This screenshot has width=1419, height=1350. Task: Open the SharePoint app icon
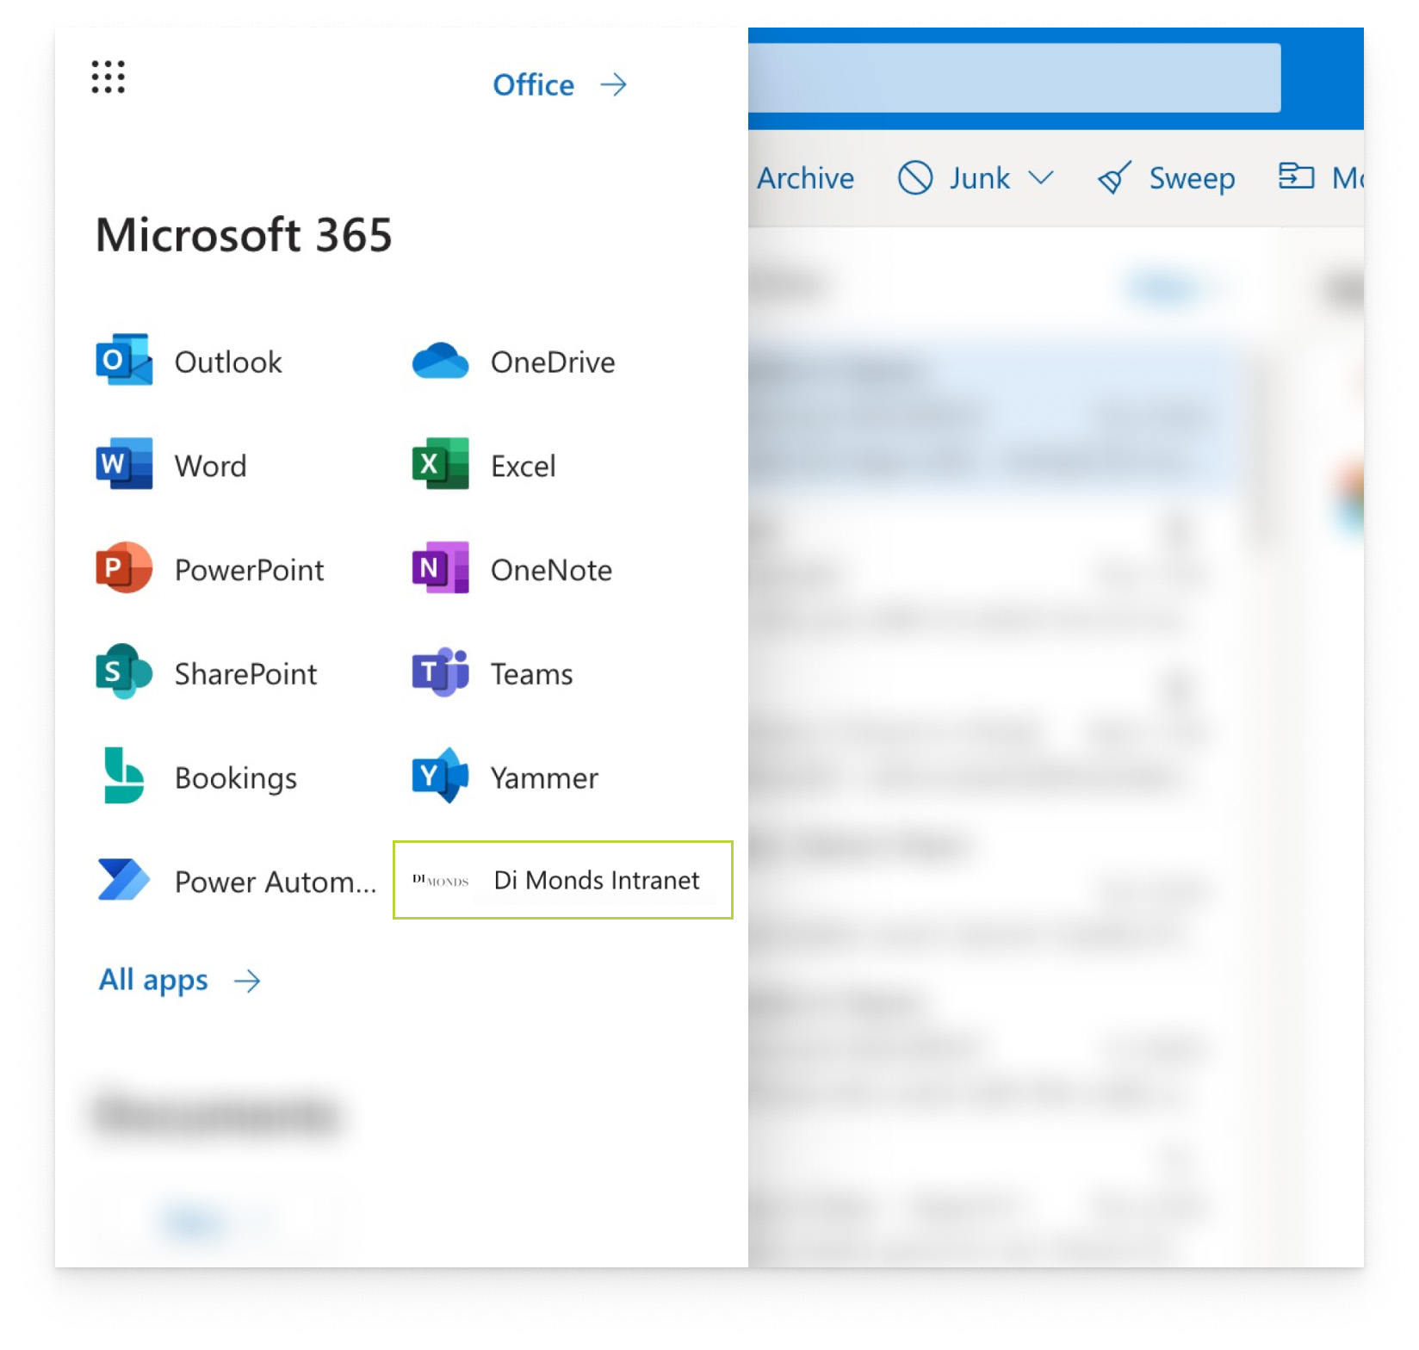coord(124,671)
